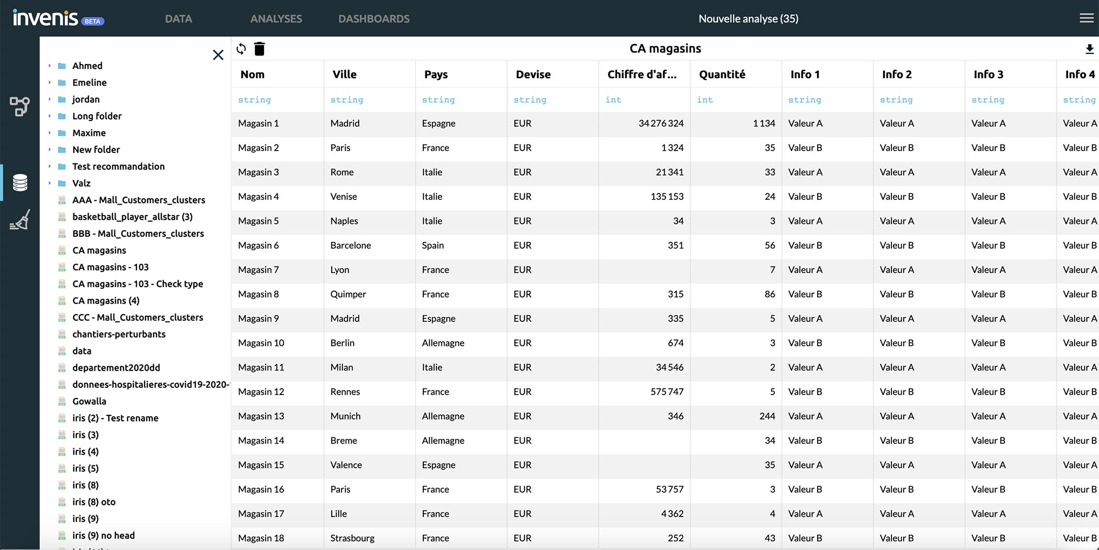
Task: Click the Nouvelle analyse (35) title
Action: point(748,19)
